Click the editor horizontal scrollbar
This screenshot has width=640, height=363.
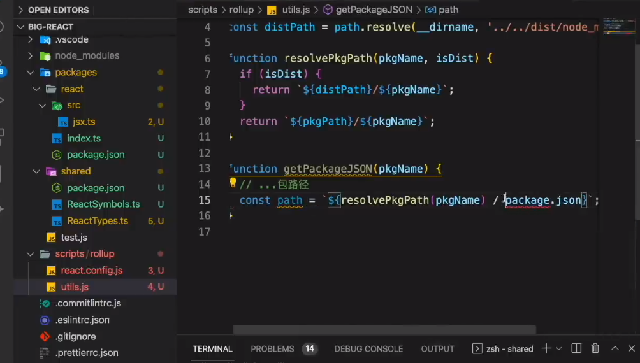tap(384, 329)
